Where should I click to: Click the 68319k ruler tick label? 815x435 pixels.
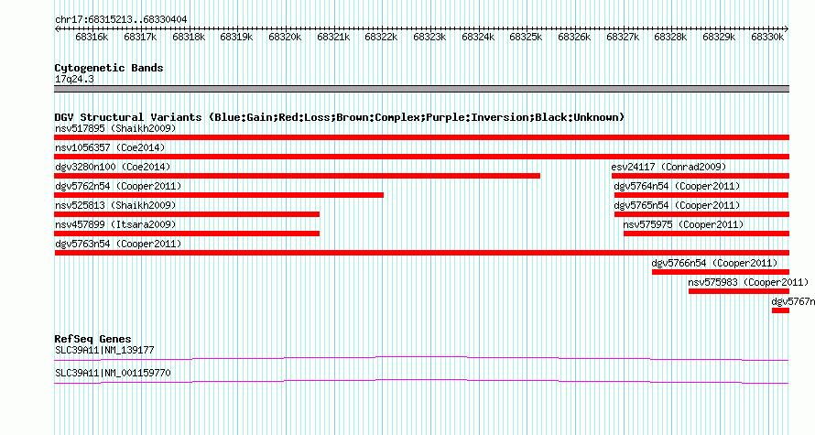[236, 37]
